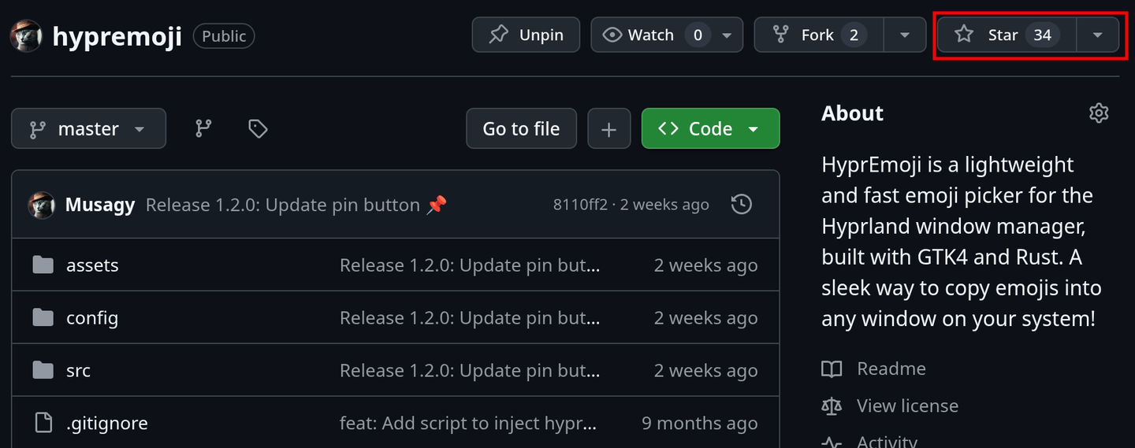
Task: Click the config folder icon
Action: pyautogui.click(x=43, y=317)
